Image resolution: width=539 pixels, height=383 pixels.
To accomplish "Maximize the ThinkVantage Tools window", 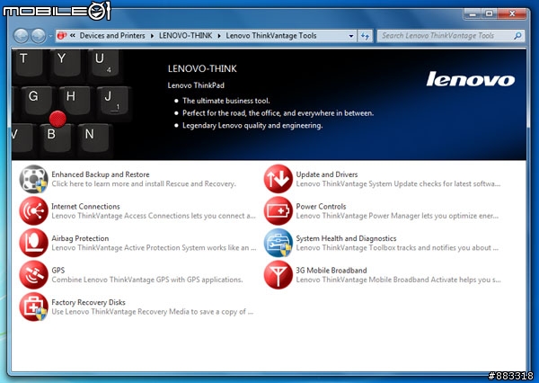I will 490,13.
